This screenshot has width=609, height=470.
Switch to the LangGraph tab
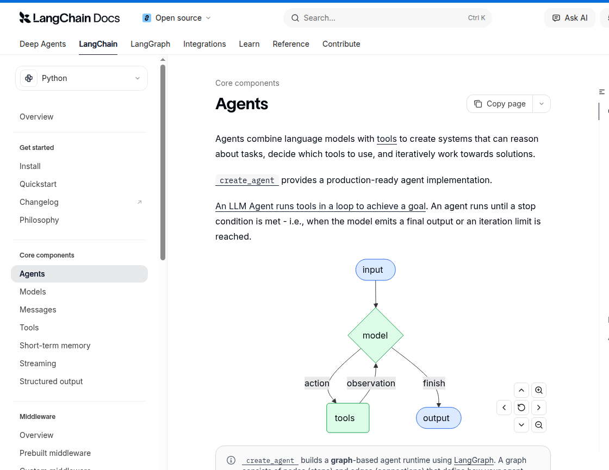coord(150,44)
